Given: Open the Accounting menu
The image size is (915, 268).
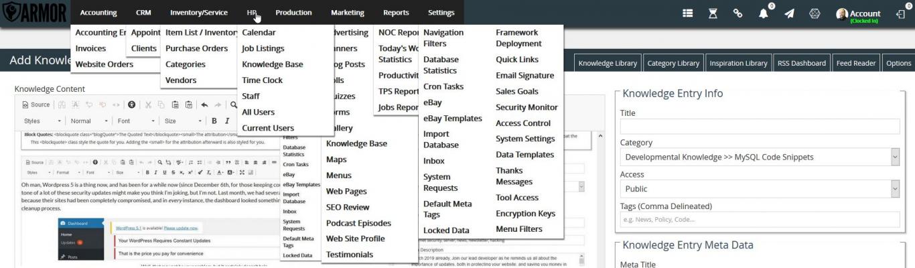Looking at the screenshot, I should (x=98, y=13).
